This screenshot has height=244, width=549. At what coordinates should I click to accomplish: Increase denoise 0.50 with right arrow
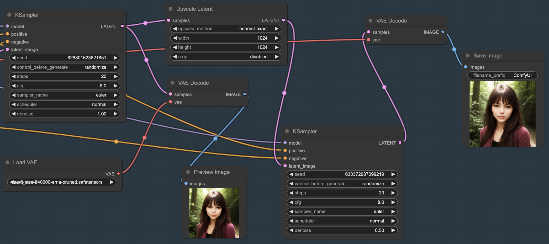point(393,230)
